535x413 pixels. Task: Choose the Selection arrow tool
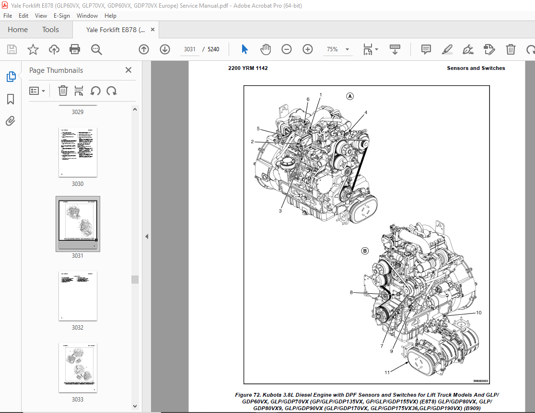[244, 49]
